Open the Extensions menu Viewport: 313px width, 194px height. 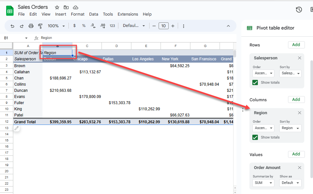(x=128, y=14)
